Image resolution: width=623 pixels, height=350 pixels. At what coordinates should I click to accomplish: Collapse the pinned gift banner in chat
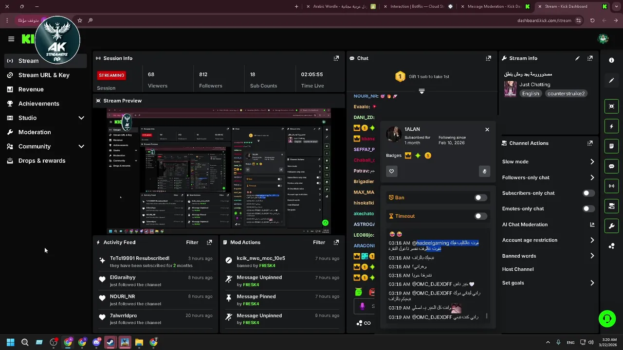tap(421, 91)
